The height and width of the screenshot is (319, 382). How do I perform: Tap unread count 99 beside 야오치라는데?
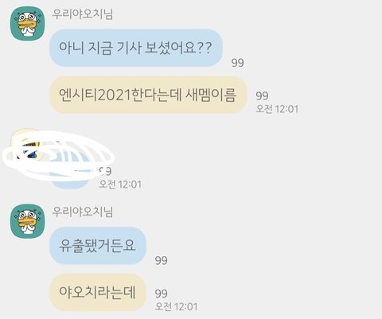pyautogui.click(x=162, y=294)
